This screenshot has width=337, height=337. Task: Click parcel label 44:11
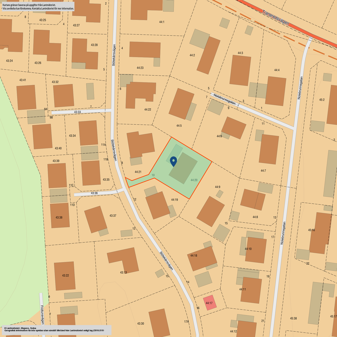pyautogui.click(x=243, y=289)
